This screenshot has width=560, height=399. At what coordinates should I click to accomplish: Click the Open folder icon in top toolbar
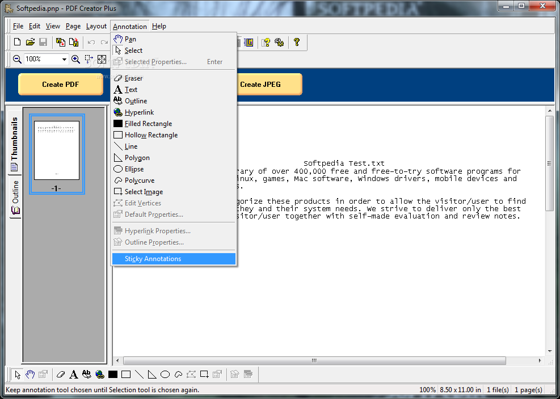pos(30,42)
